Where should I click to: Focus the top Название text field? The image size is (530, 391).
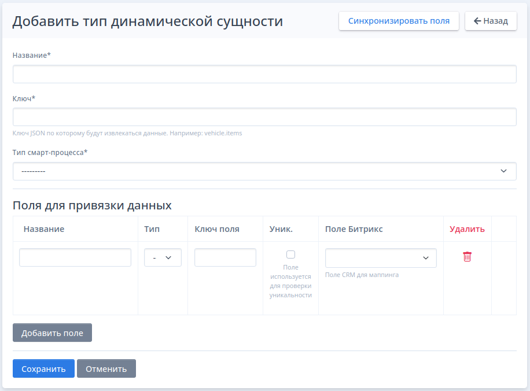coord(264,74)
